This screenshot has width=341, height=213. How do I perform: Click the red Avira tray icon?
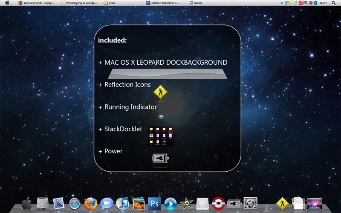301,3
